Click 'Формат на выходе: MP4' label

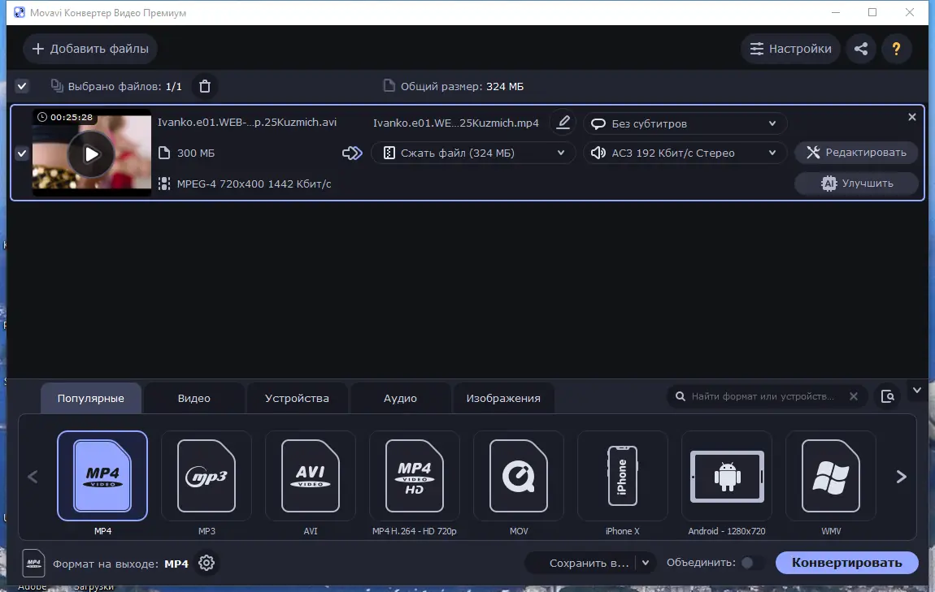pyautogui.click(x=120, y=564)
